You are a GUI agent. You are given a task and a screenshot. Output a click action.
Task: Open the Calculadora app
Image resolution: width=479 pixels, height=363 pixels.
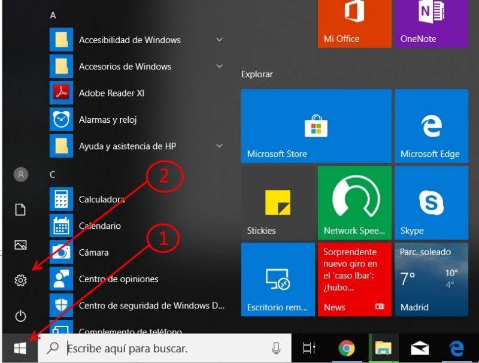(137, 199)
